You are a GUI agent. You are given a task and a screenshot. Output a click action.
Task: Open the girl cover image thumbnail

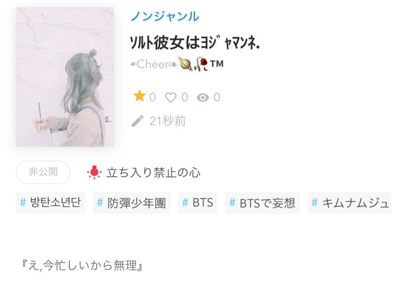click(x=65, y=77)
